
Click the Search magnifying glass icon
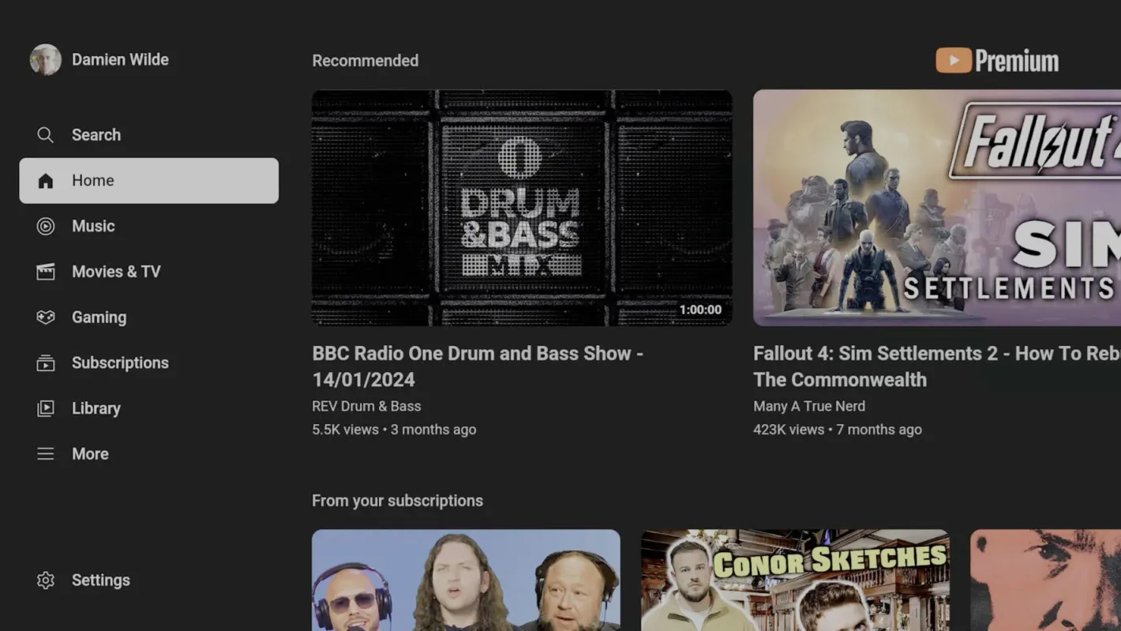tap(46, 135)
